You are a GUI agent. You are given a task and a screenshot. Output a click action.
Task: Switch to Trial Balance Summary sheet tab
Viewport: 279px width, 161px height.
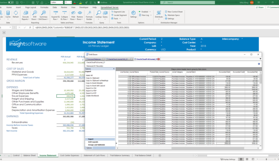tap(120, 155)
